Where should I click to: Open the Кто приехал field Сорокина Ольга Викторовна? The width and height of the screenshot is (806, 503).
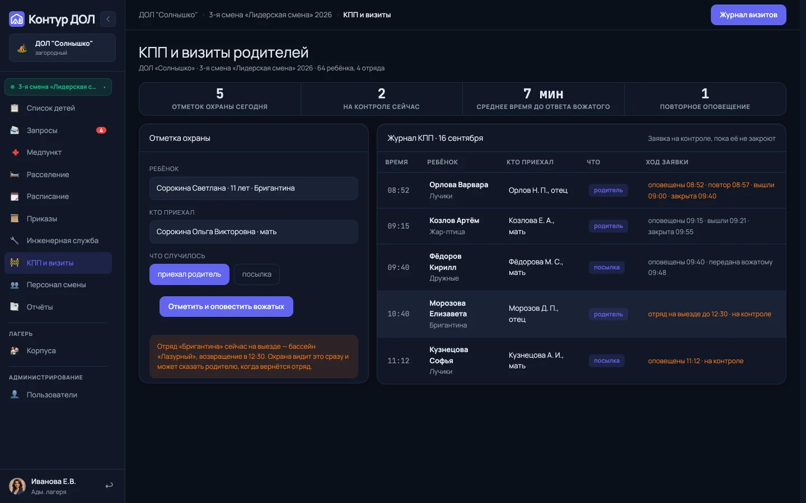click(x=254, y=232)
